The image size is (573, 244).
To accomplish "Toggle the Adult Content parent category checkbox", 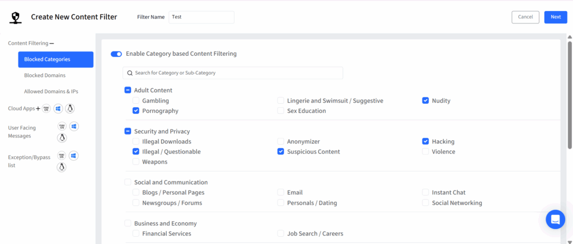I will coord(128,90).
